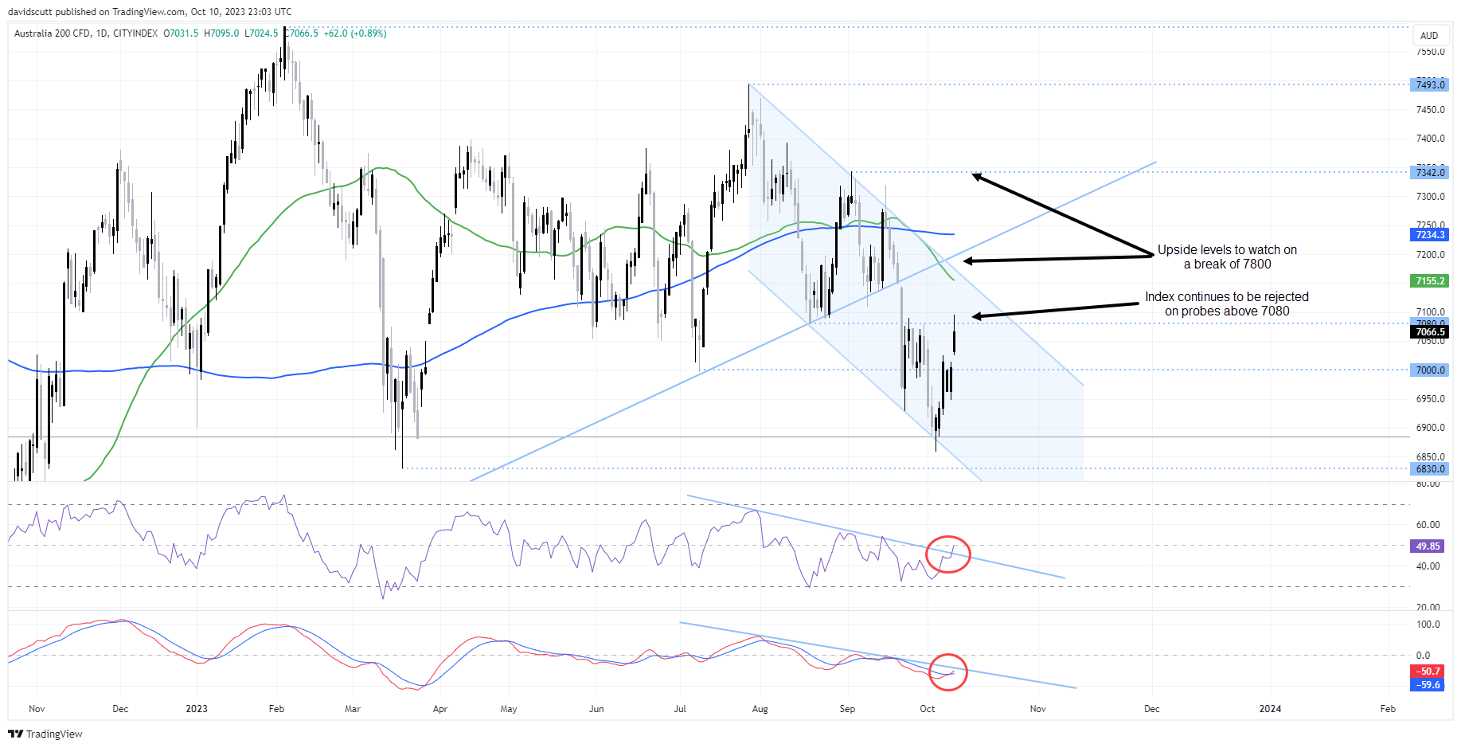
Task: Select the 7493.0 price level label
Action: coord(1430,84)
